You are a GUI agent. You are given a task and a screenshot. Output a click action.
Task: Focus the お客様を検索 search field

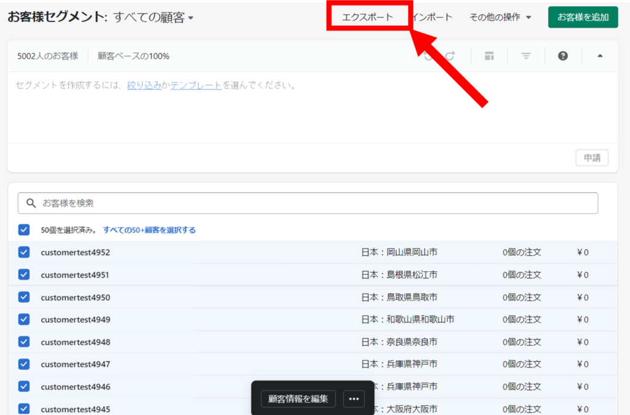point(308,203)
